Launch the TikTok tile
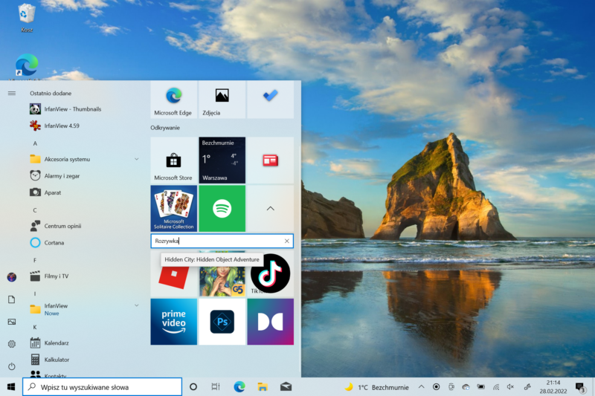595x396 pixels. tap(270, 274)
